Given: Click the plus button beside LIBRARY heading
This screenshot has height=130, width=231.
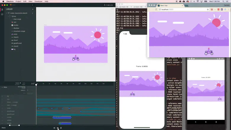Looking at the screenshot, I should (33, 9).
